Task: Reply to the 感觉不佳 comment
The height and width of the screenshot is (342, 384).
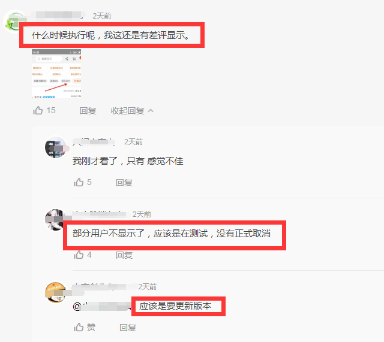Action: (x=124, y=183)
